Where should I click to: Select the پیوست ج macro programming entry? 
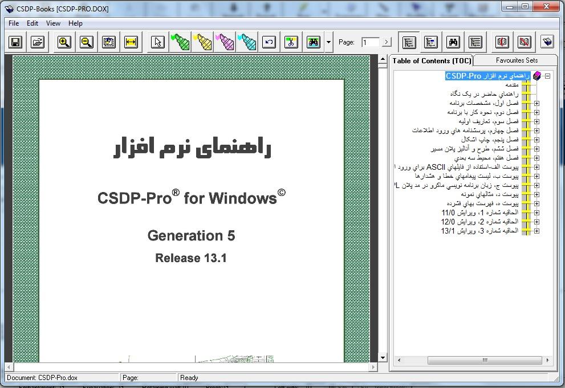[457, 185]
